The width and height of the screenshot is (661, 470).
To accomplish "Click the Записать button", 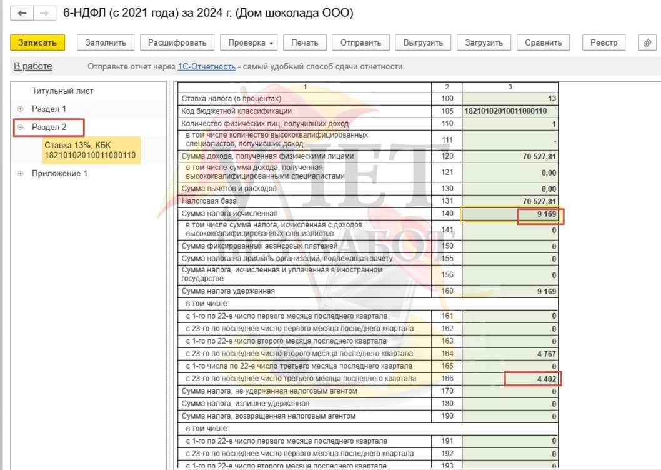I will pos(37,42).
